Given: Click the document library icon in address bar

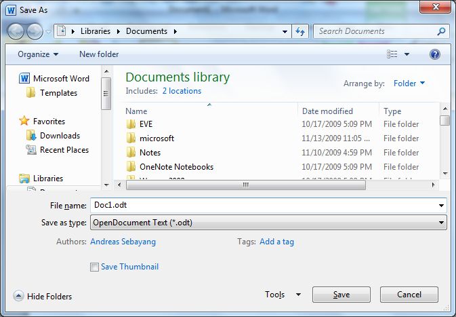Looking at the screenshot, I should tap(62, 31).
